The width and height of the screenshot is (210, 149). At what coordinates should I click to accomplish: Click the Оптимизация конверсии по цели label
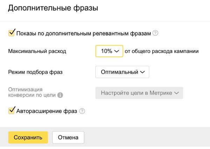[32, 92]
